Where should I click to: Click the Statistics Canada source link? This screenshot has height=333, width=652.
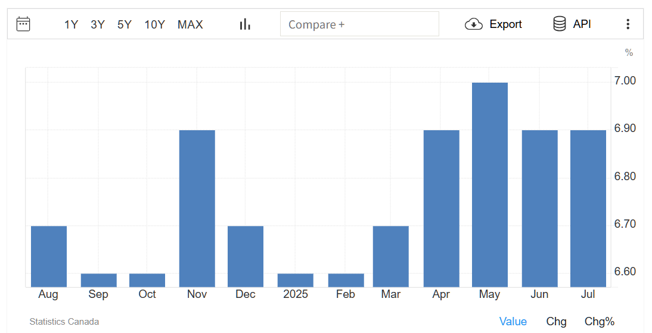(x=64, y=322)
